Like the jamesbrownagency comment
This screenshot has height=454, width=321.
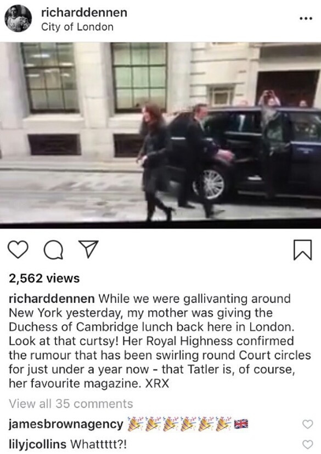pyautogui.click(x=308, y=424)
